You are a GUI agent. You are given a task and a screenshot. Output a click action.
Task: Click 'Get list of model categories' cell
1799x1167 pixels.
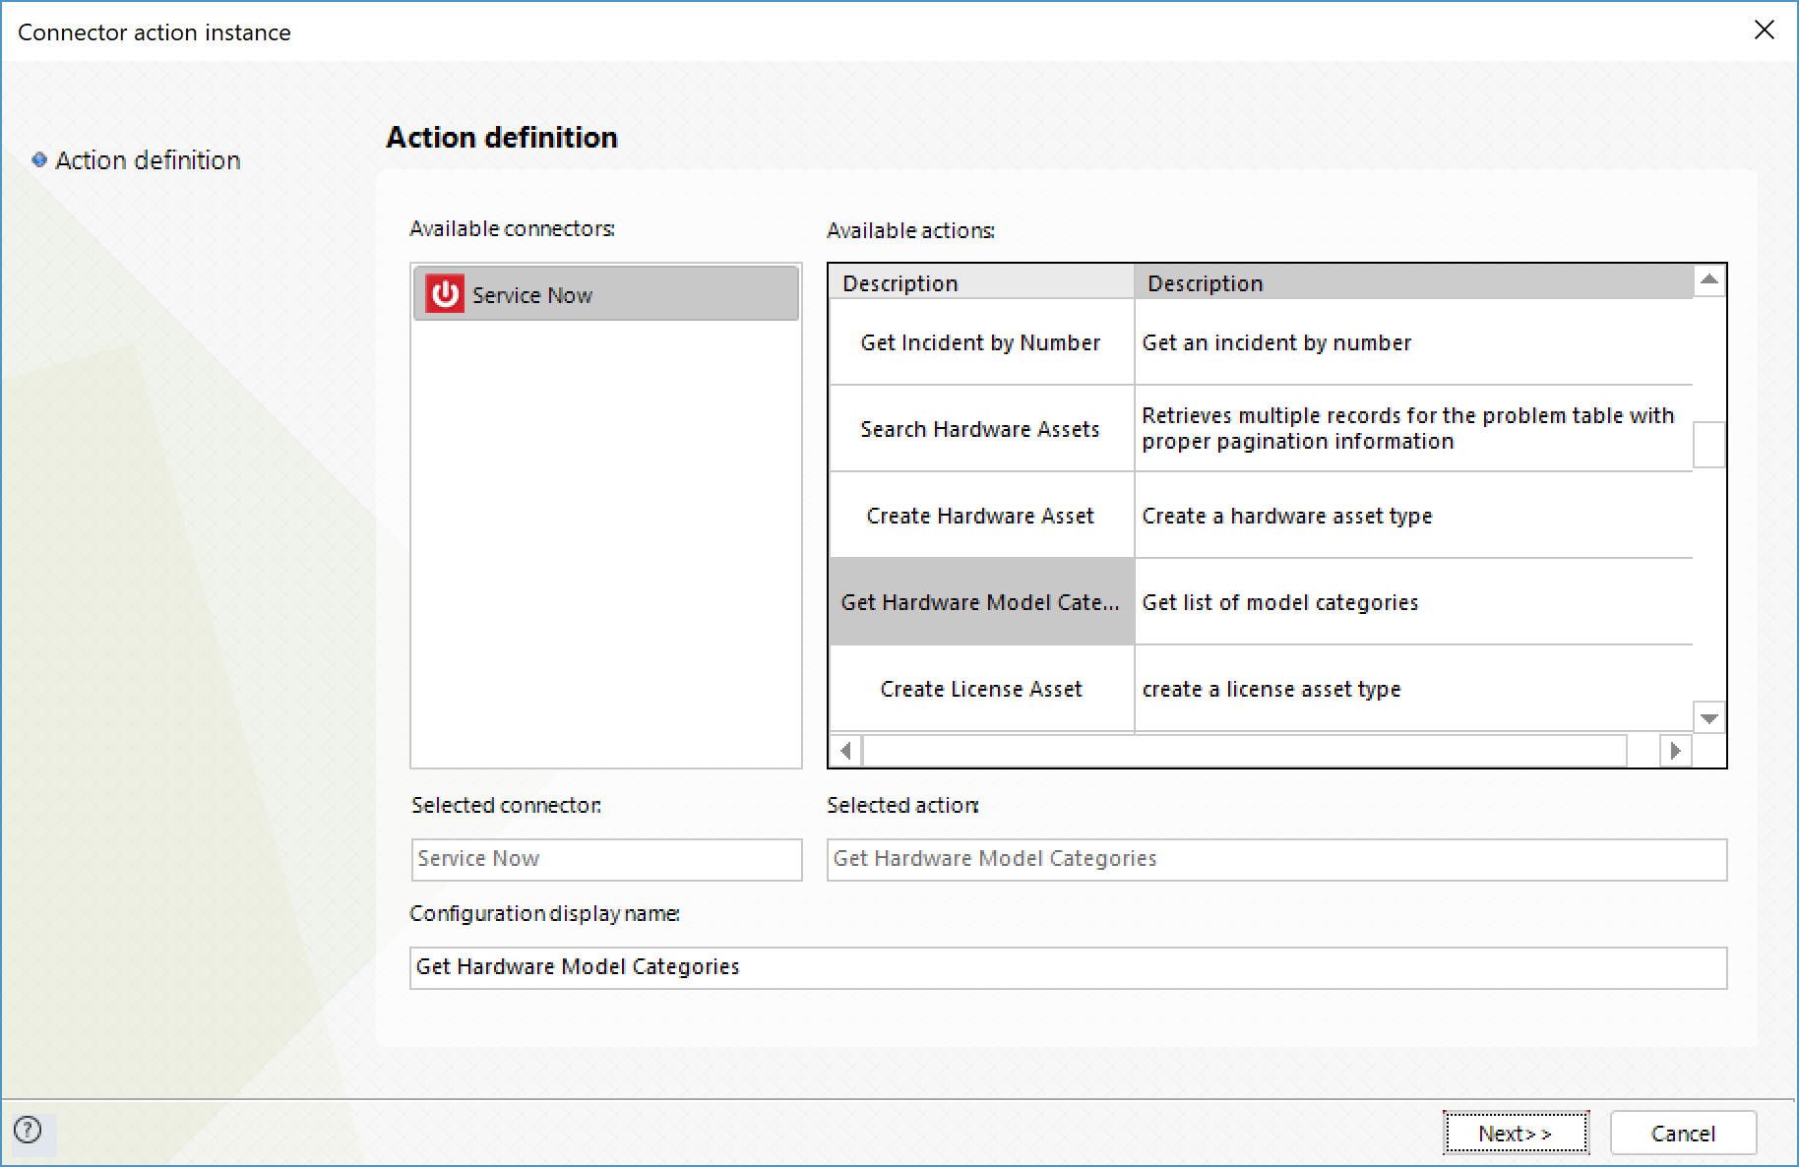pos(1414,602)
